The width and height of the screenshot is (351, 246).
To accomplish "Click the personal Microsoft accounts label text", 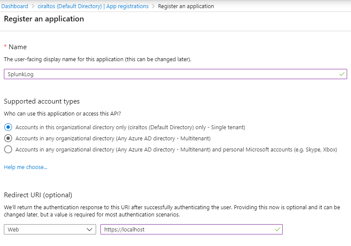I will (176, 149).
